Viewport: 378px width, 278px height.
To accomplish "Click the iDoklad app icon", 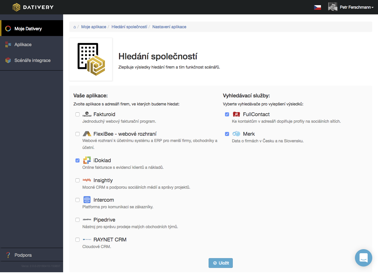I will click(87, 160).
